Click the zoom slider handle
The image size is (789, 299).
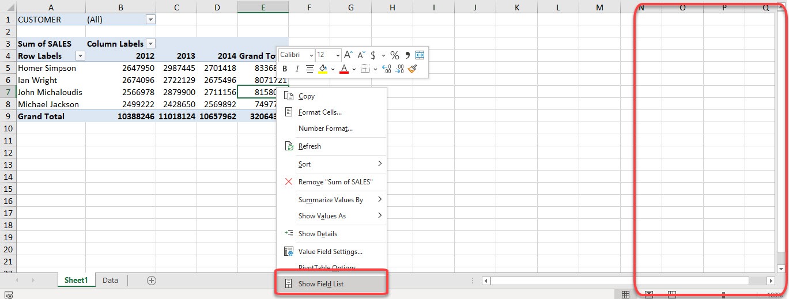(x=723, y=295)
